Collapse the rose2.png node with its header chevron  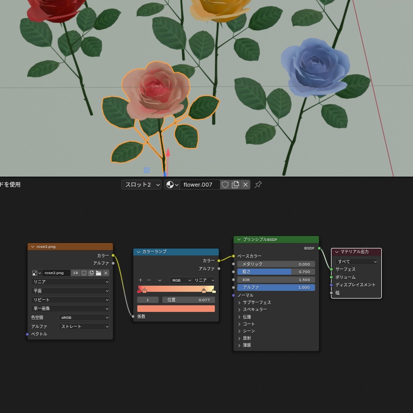pyautogui.click(x=33, y=246)
